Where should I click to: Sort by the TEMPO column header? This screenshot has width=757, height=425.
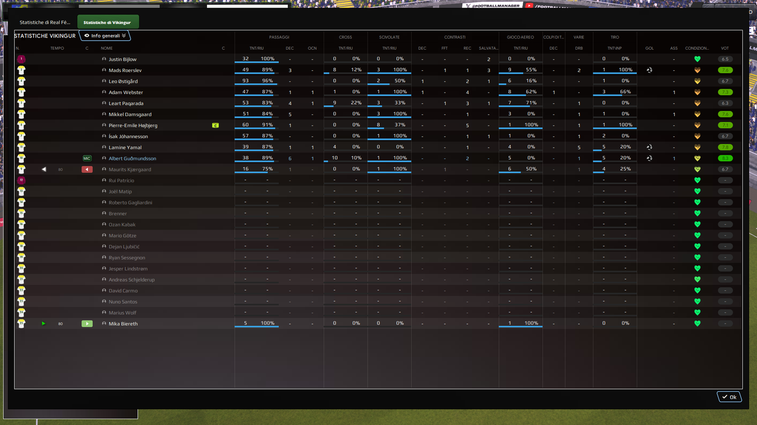57,48
